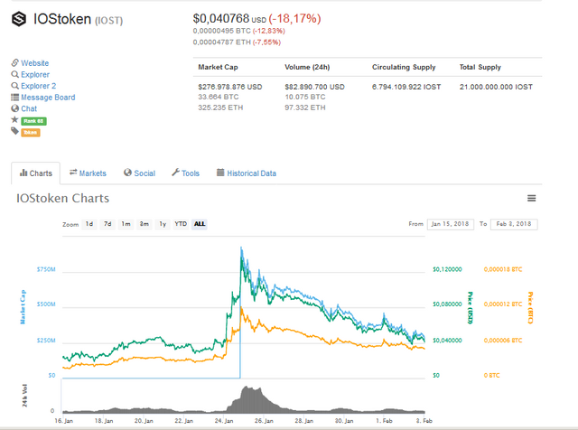Click the green Rank badge

coord(33,121)
